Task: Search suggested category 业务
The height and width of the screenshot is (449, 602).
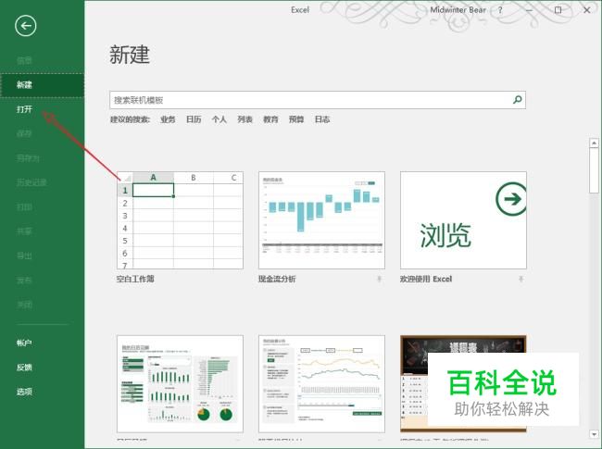Action: (x=168, y=119)
